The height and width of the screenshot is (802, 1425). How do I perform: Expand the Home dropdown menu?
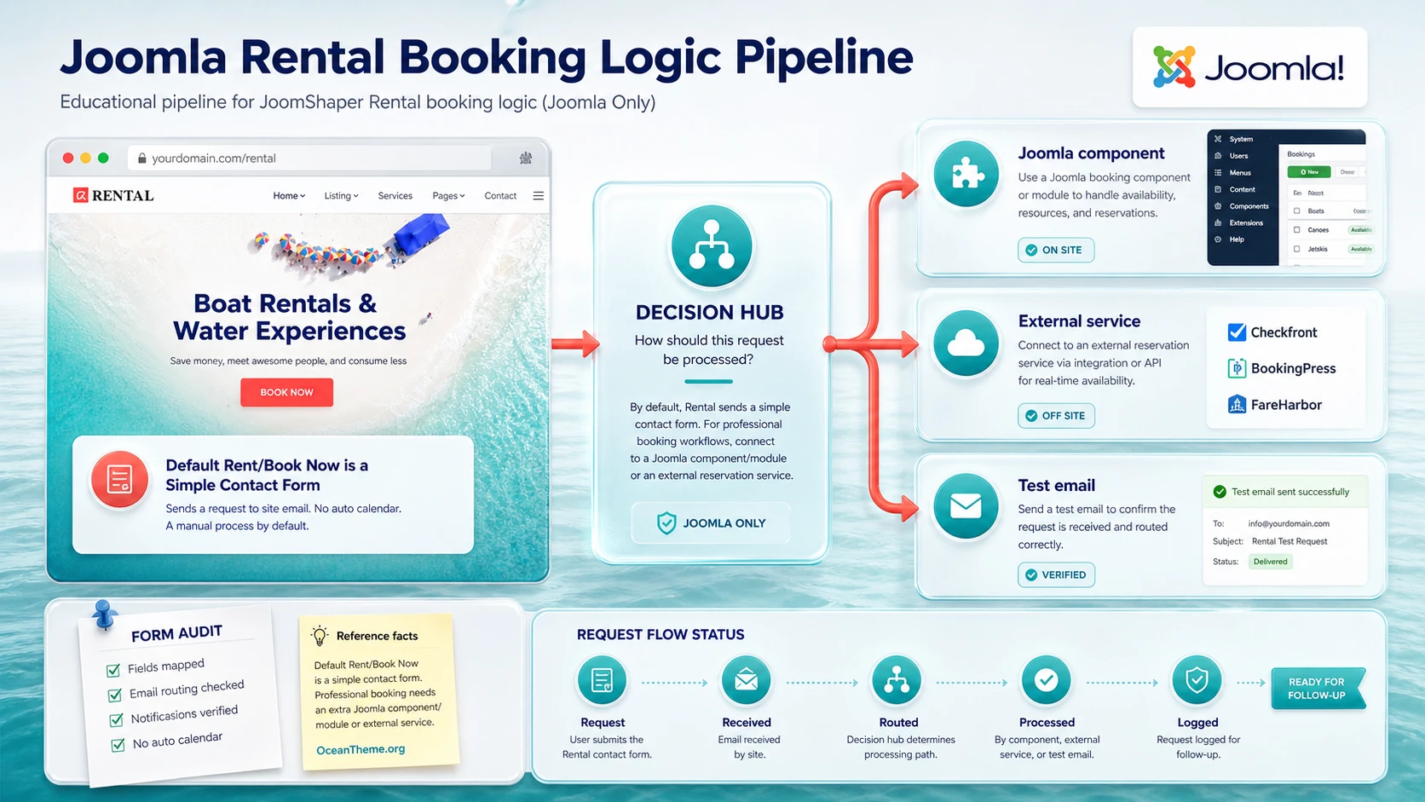point(289,196)
